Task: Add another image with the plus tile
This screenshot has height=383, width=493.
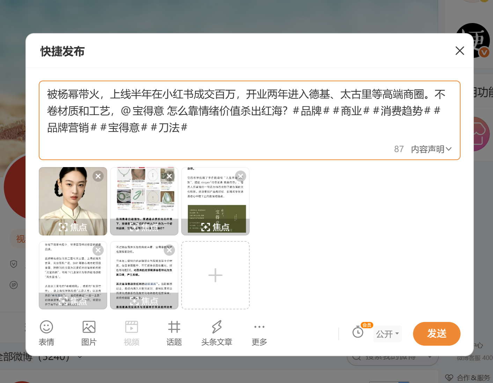Action: (215, 275)
